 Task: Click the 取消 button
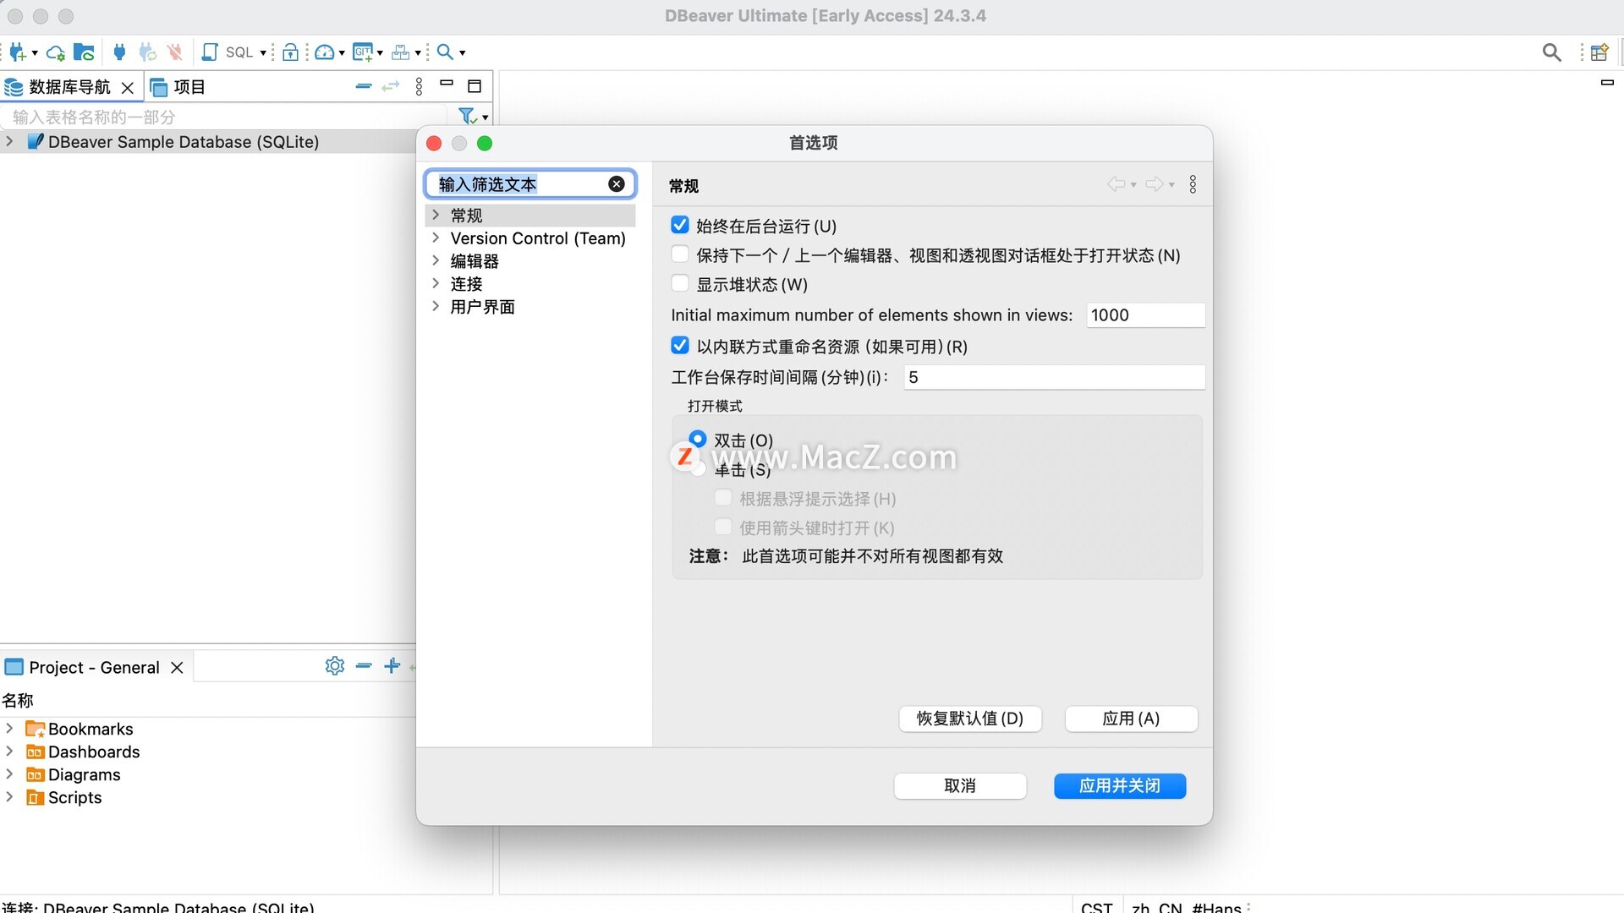pos(960,785)
